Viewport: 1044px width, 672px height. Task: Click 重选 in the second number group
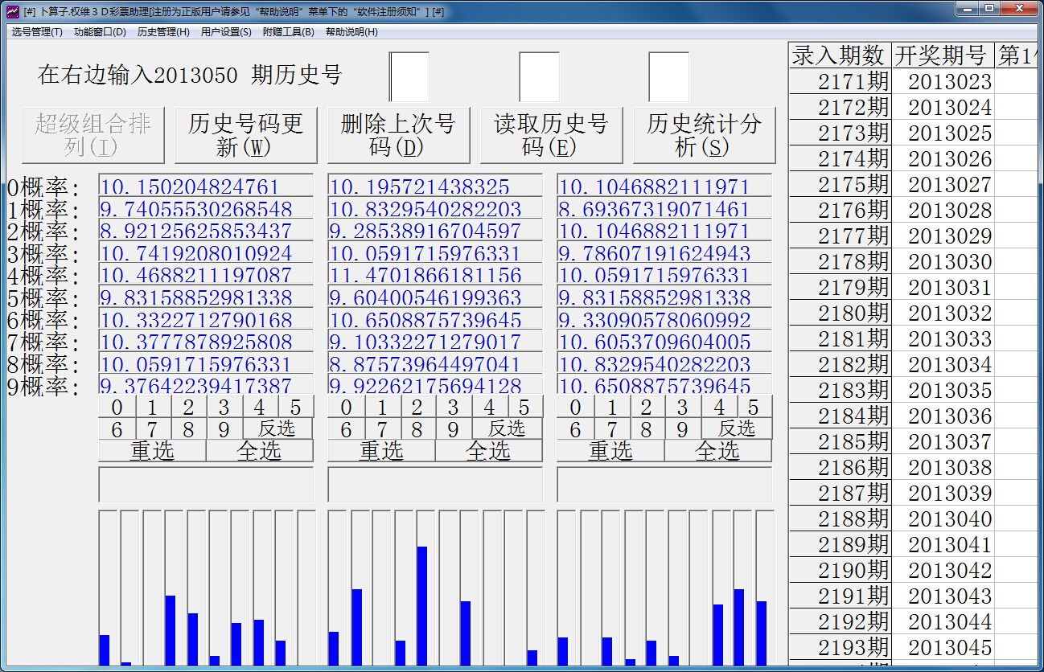pos(381,450)
